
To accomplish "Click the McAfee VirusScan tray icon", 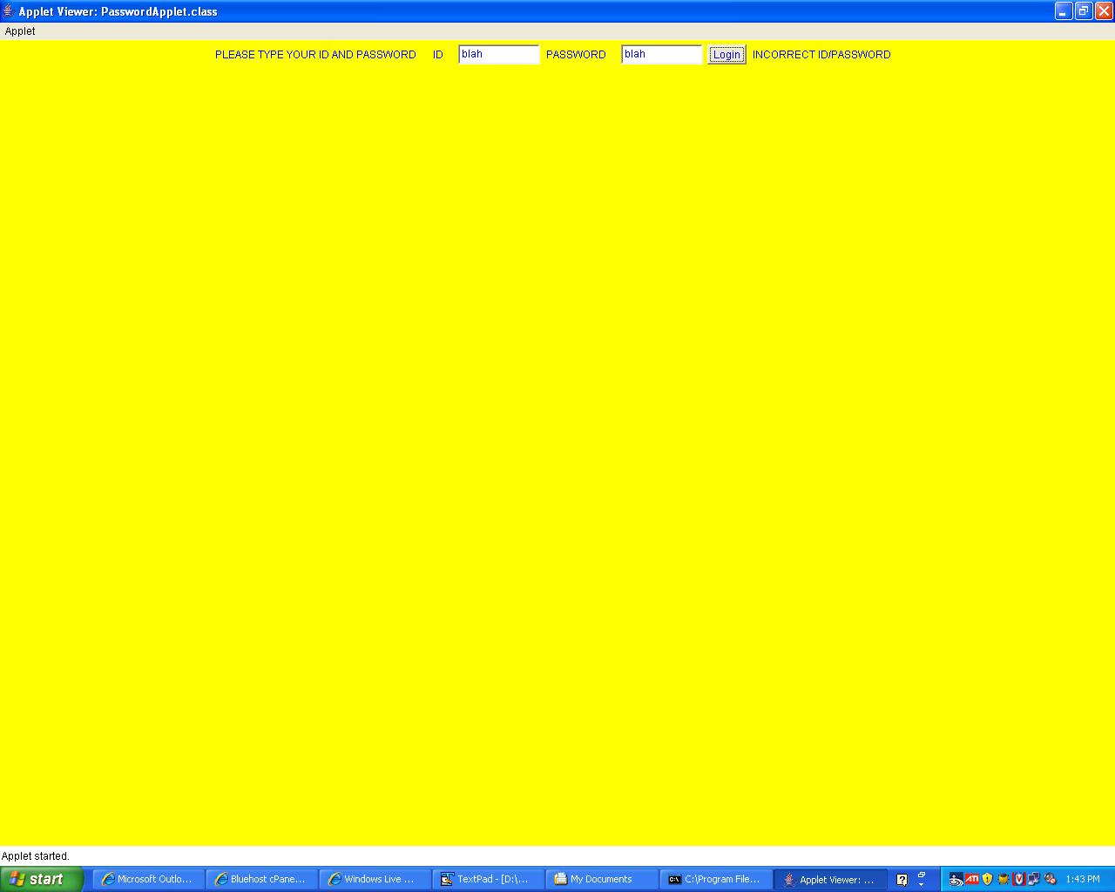I will [x=1018, y=879].
